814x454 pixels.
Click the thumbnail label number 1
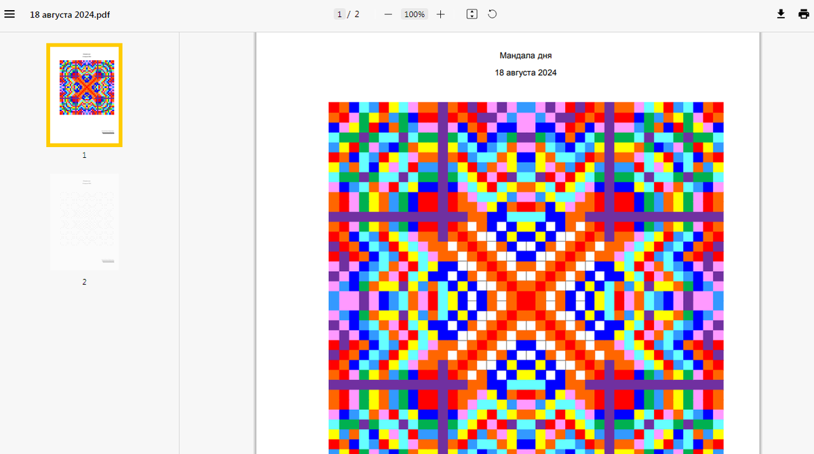pos(84,155)
